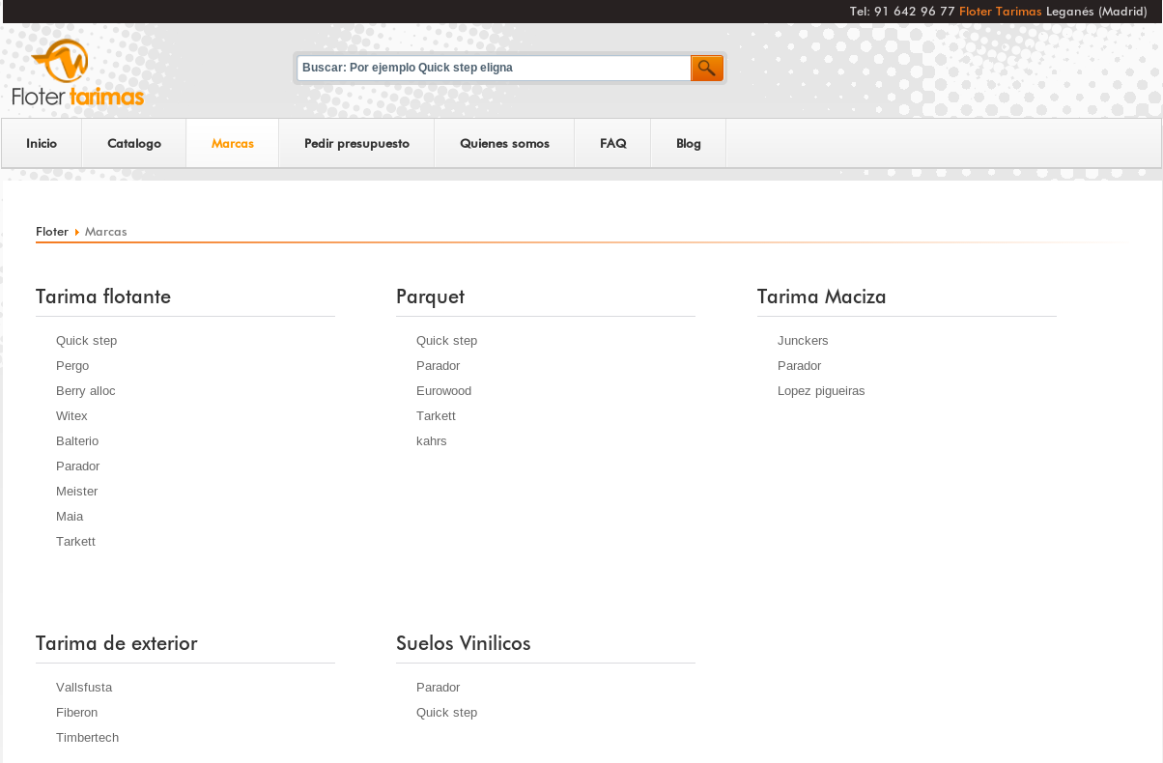Viewport: 1163px width, 763px height.
Task: Open Quick step under Parquet
Action: (x=446, y=341)
